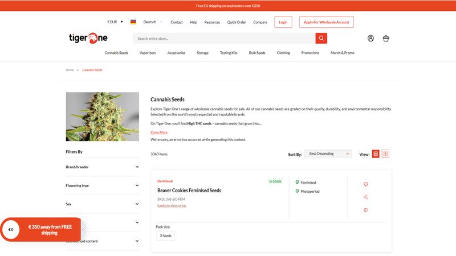Click the In Stock badge
This screenshot has width=456, height=256.
pos(275,181)
